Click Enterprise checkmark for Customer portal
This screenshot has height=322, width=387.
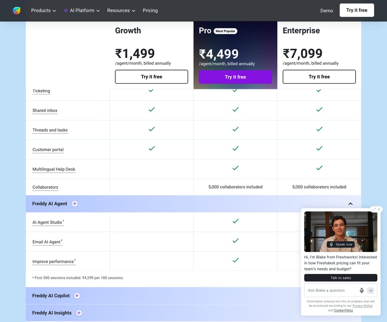[x=319, y=148]
